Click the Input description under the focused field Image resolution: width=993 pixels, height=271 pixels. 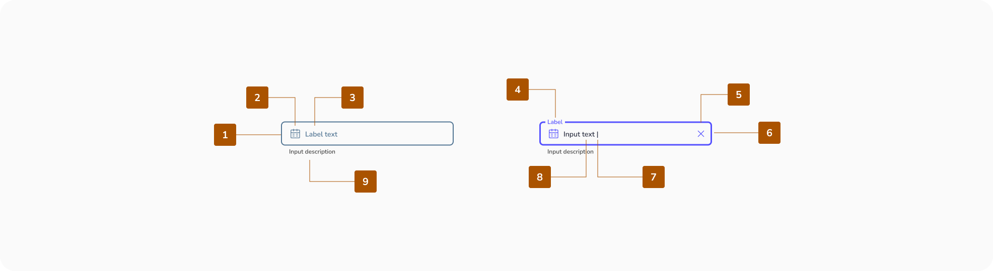point(570,152)
